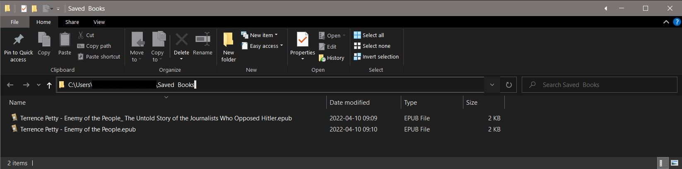The image size is (682, 169).
Task: Open the Properties icon with checkmark
Action: 303,40
